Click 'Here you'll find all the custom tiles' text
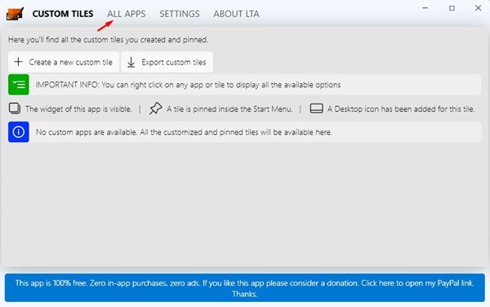Screen dimensions: 490x307 [x=108, y=40]
